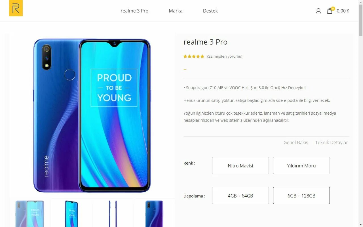Open the user account icon

[x=318, y=11]
